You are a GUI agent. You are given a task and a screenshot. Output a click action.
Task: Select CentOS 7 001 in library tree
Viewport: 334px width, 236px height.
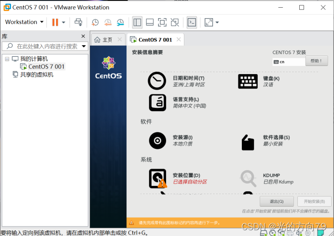[46, 66]
